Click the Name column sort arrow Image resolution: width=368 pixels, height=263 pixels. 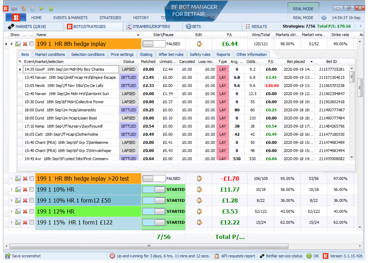(138, 35)
